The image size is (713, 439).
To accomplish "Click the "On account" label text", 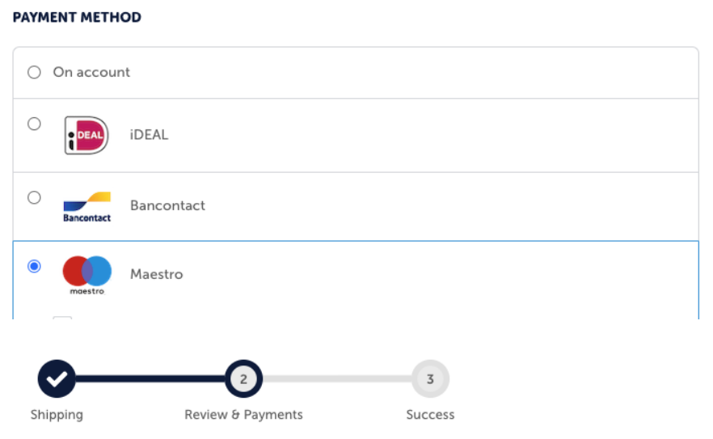I will tap(91, 72).
